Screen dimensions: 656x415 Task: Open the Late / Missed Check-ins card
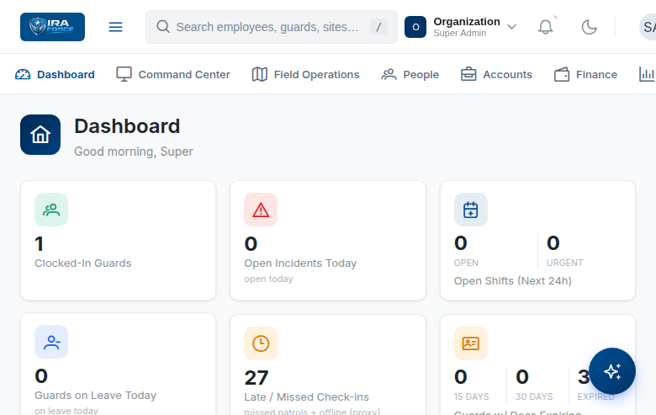pos(328,365)
